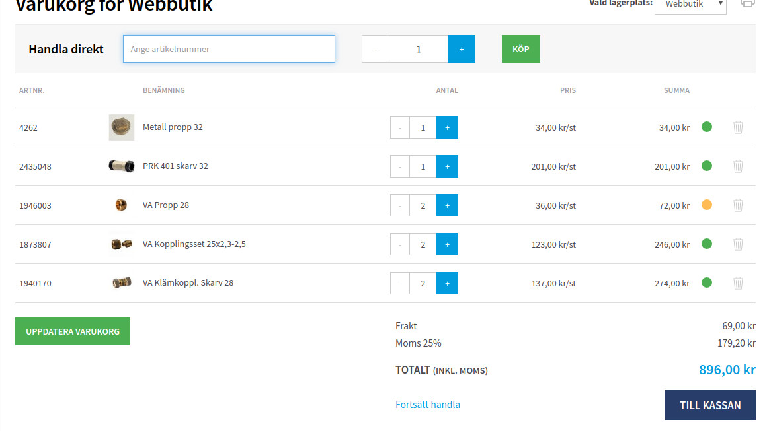767x431 pixels.
Task: Remove VA Klämkoppl. Skarv 28 via trash
Action: 738,283
